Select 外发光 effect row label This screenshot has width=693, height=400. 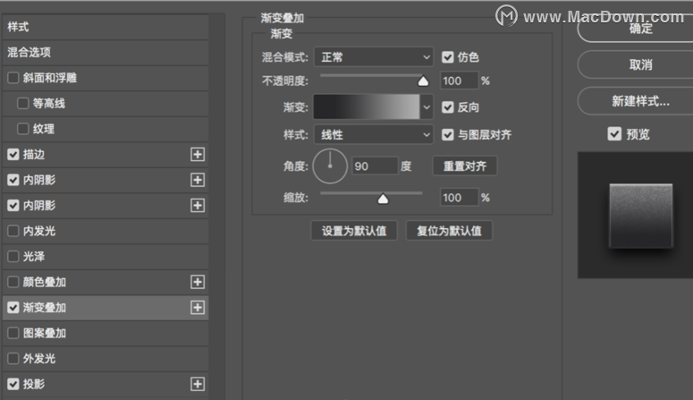39,359
